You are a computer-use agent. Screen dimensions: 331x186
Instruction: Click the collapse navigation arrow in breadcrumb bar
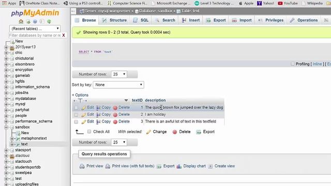(73, 11)
